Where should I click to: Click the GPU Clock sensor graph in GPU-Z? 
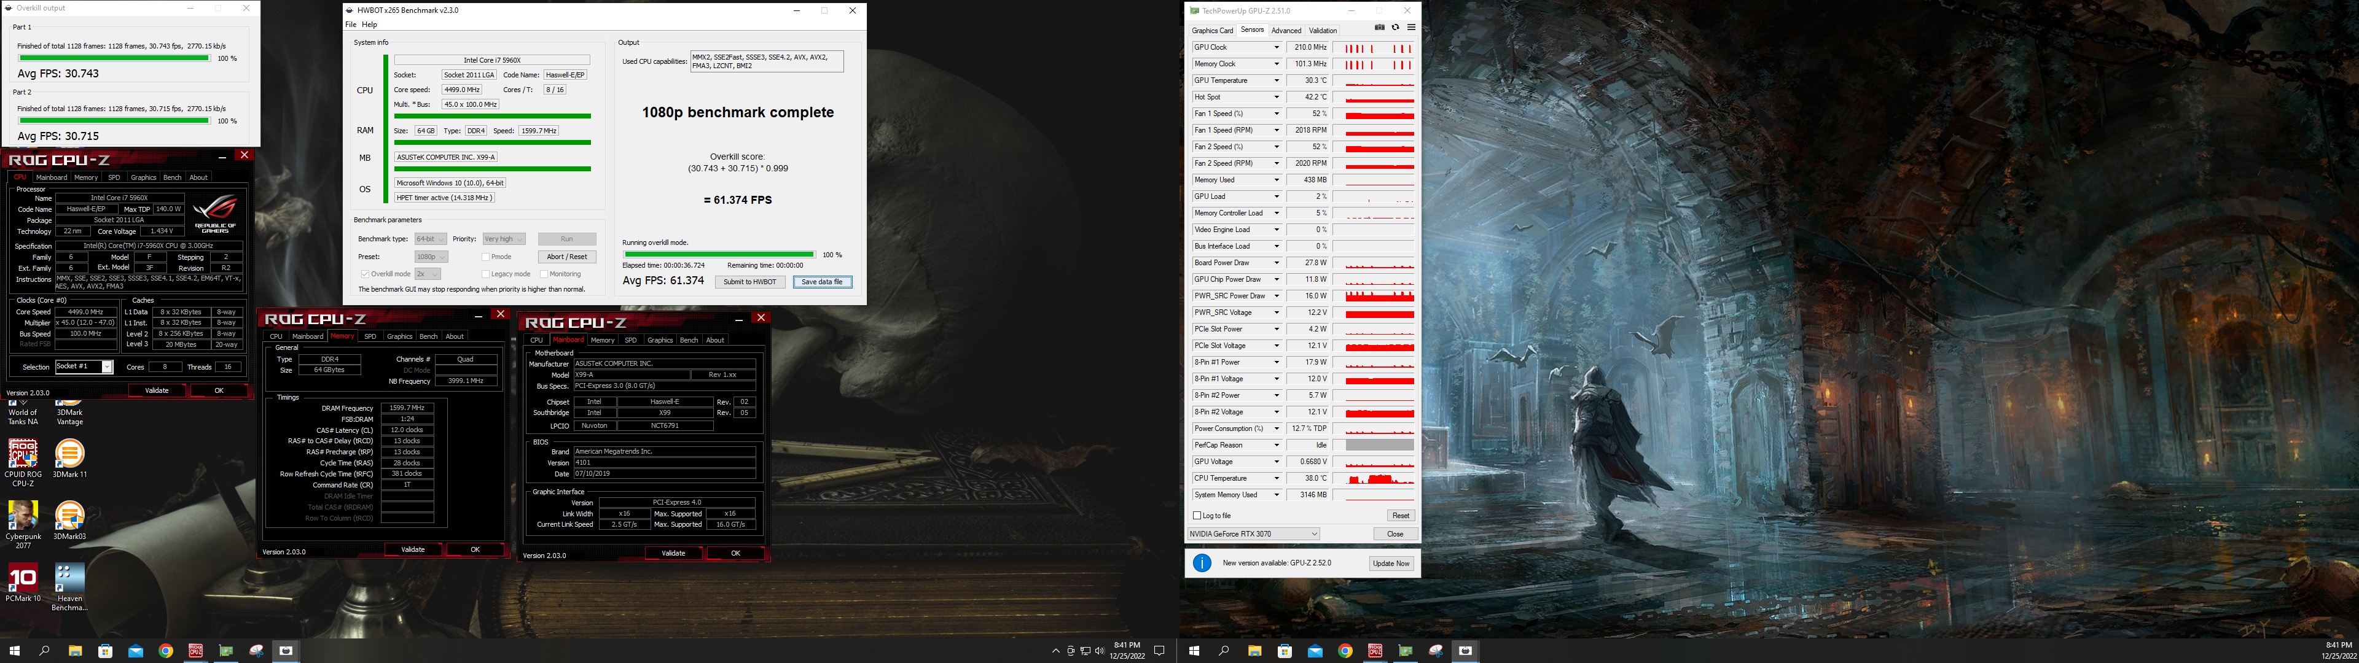pyautogui.click(x=1375, y=48)
